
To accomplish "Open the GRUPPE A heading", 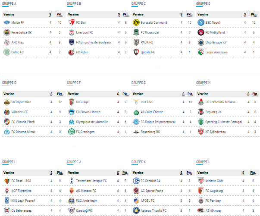I will 9,3.
